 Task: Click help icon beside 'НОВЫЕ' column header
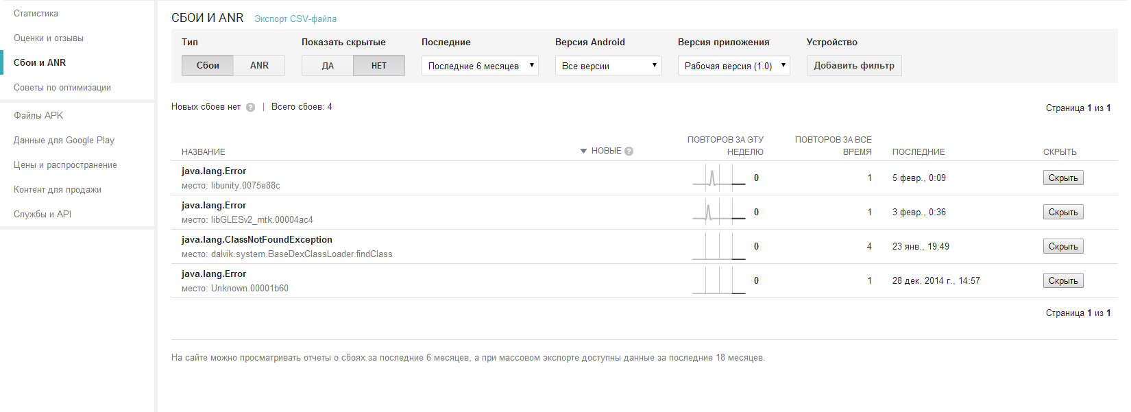coord(629,152)
